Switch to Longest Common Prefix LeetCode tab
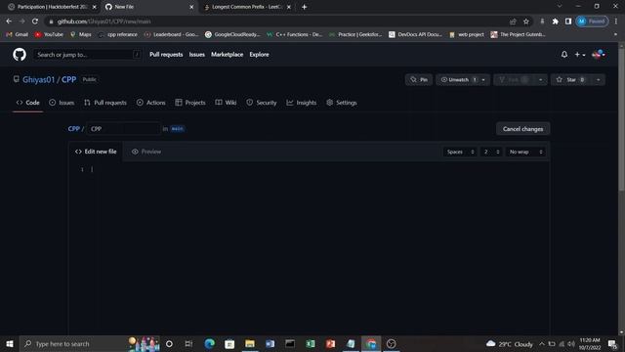Screen dimensions: 625x352 pos(247,7)
